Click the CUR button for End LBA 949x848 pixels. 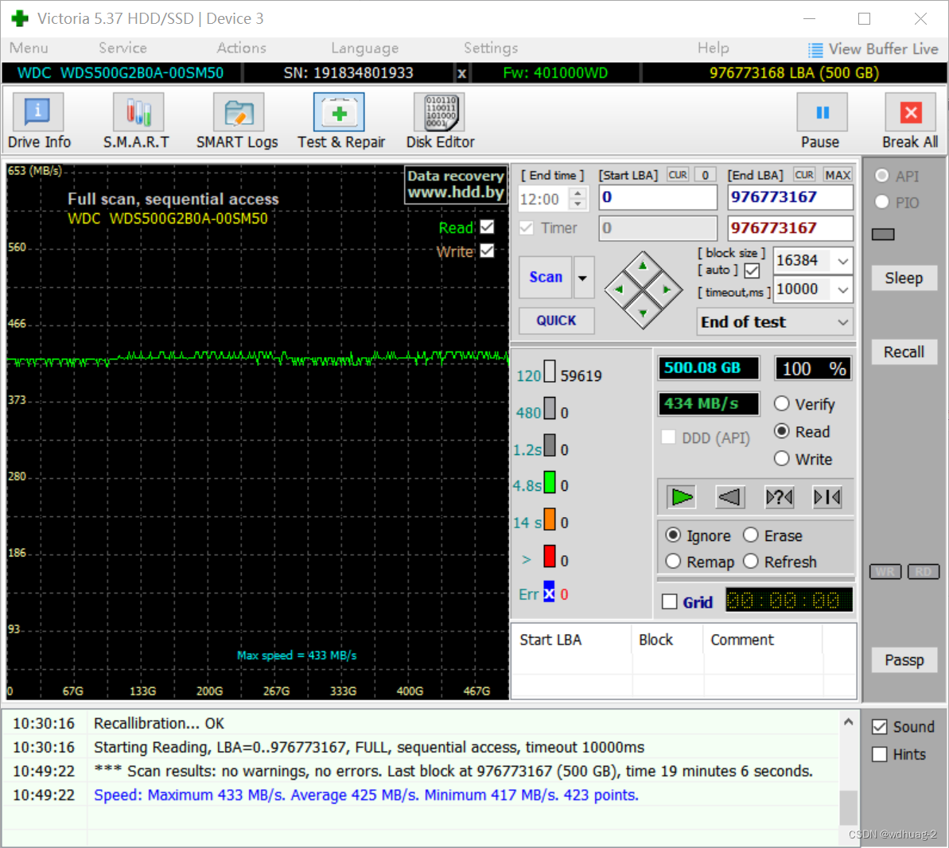tap(803, 175)
